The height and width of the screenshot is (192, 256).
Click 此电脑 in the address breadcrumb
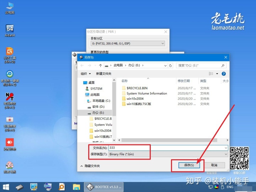click(118, 65)
